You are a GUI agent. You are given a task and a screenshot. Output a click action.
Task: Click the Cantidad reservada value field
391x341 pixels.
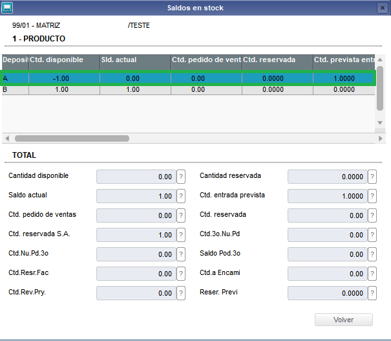pyautogui.click(x=328, y=177)
